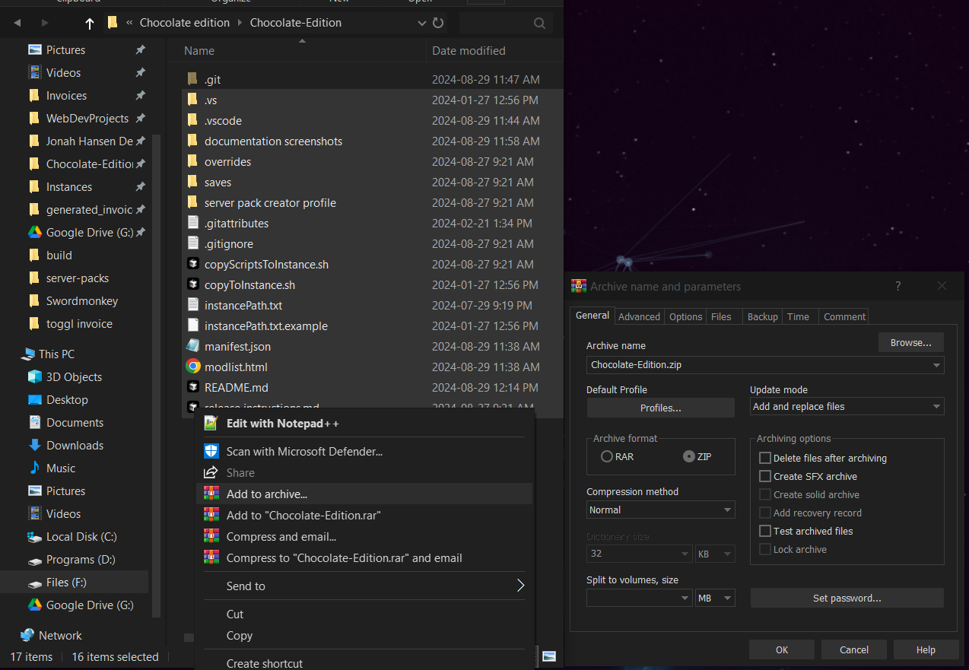969x670 pixels.
Task: Expand the Send to submenu arrow
Action: coord(521,586)
